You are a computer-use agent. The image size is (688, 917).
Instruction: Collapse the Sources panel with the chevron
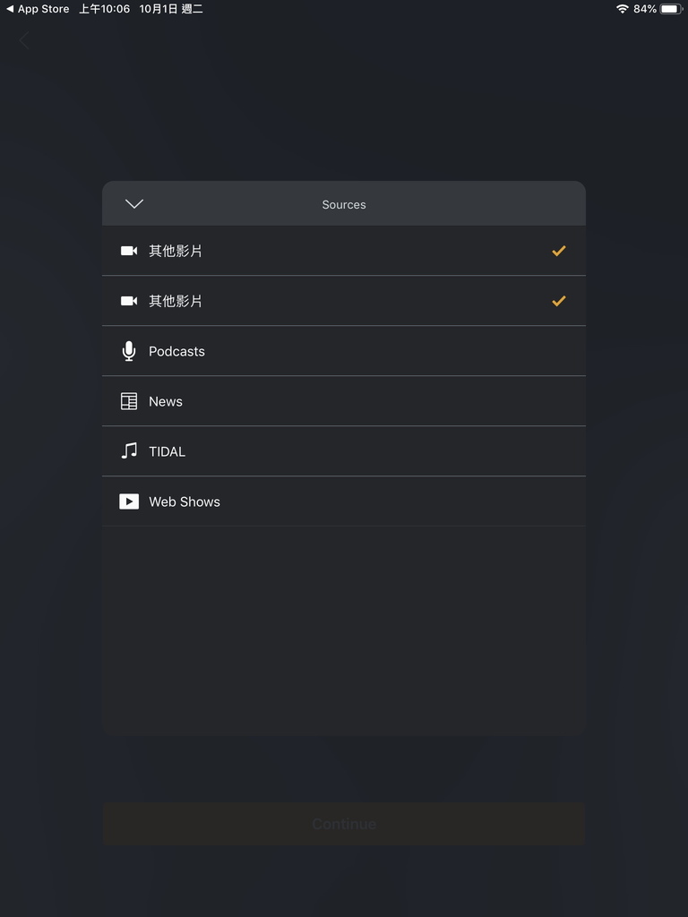coord(134,203)
